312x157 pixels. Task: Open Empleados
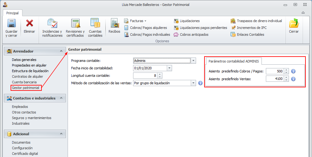pyautogui.click(x=20, y=107)
